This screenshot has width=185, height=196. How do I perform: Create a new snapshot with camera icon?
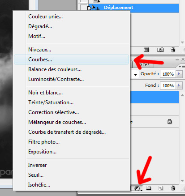point(160,50)
